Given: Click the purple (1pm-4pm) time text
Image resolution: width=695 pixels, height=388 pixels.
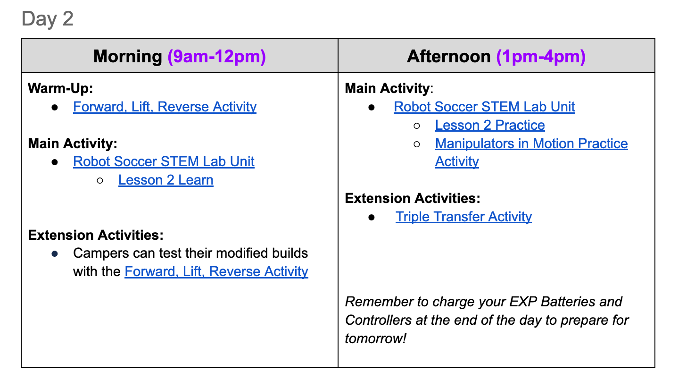Looking at the screenshot, I should [541, 56].
